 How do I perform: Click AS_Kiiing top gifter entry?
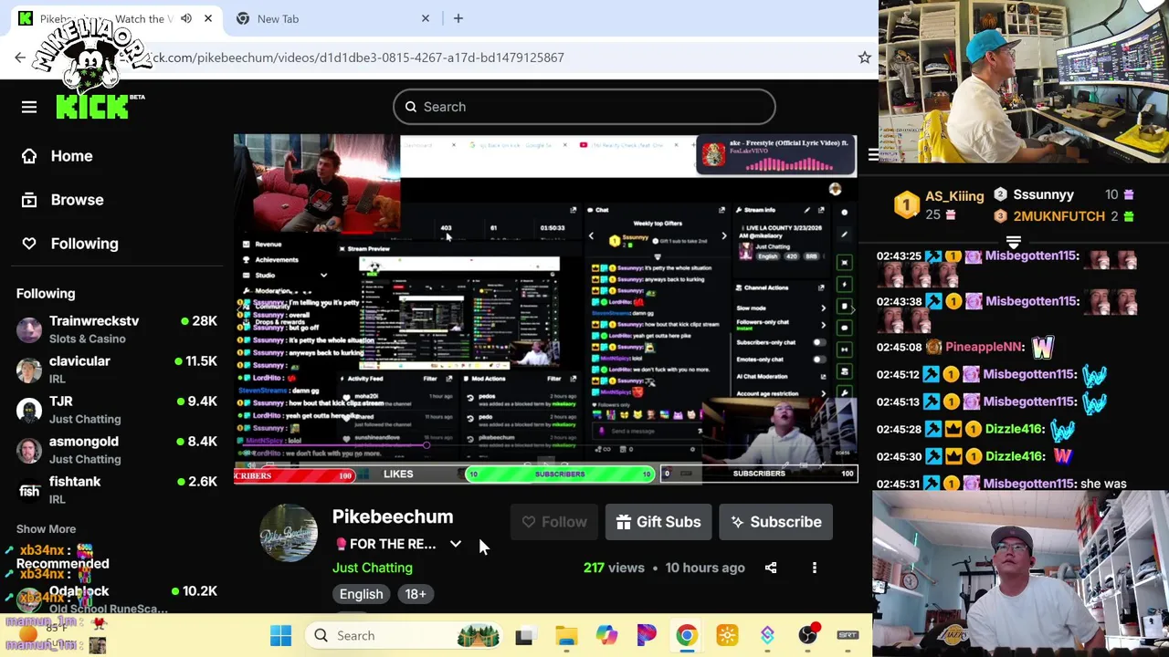[x=940, y=204]
